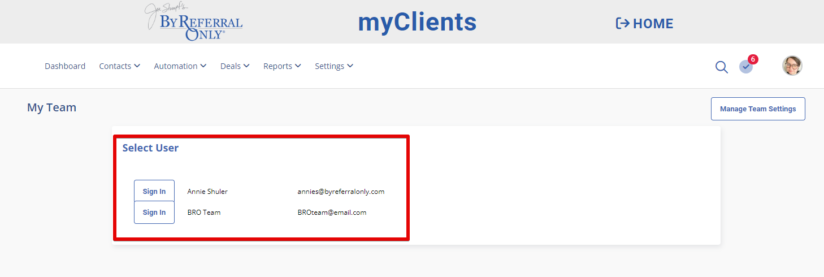Open the tasks checkmark notification icon
This screenshot has width=824, height=277.
tap(746, 67)
